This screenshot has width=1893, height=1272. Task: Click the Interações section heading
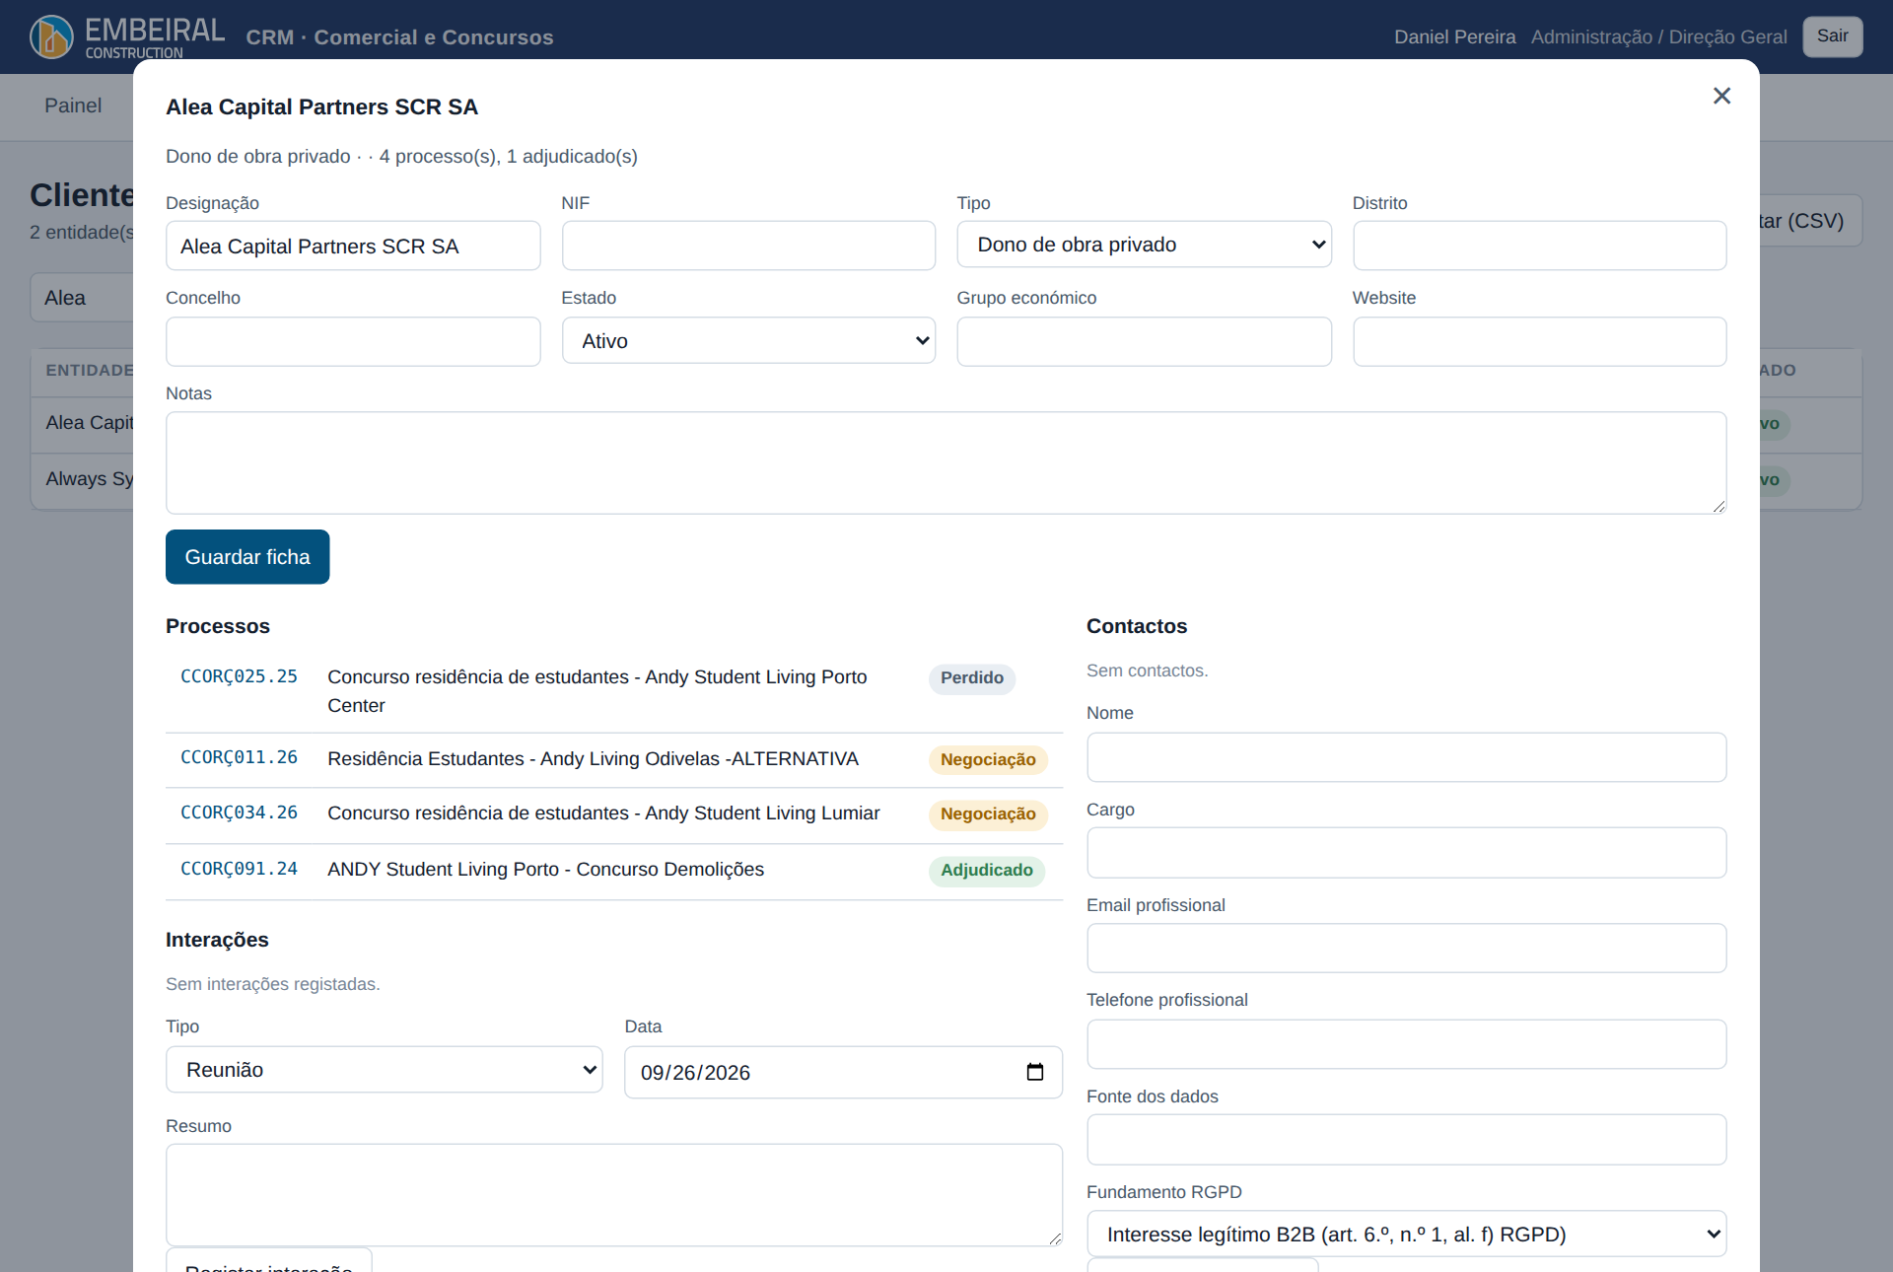217,940
